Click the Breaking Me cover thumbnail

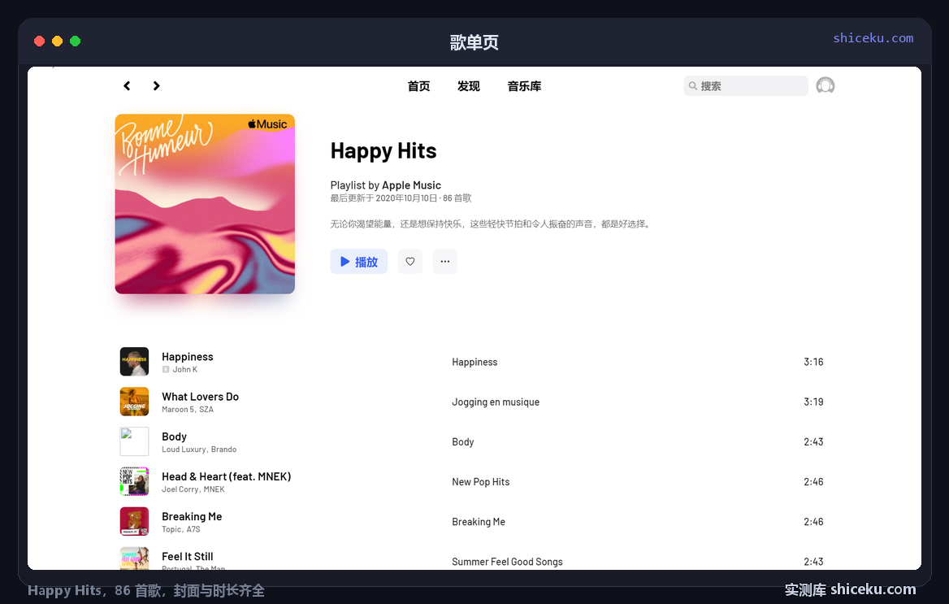click(134, 522)
